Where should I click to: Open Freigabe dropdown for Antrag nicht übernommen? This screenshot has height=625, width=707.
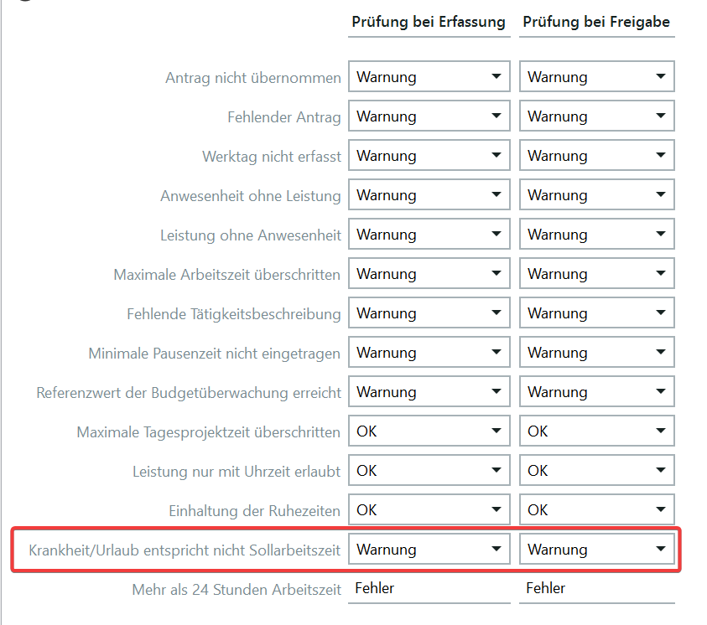(x=596, y=77)
